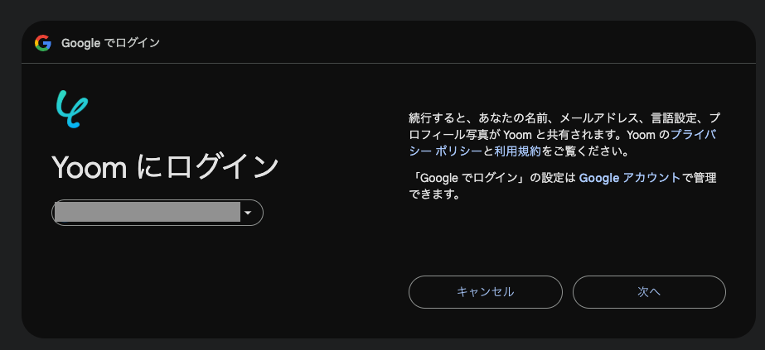Click the 'をご覧ください' text after 利用規約
765x350 pixels.
click(x=584, y=151)
